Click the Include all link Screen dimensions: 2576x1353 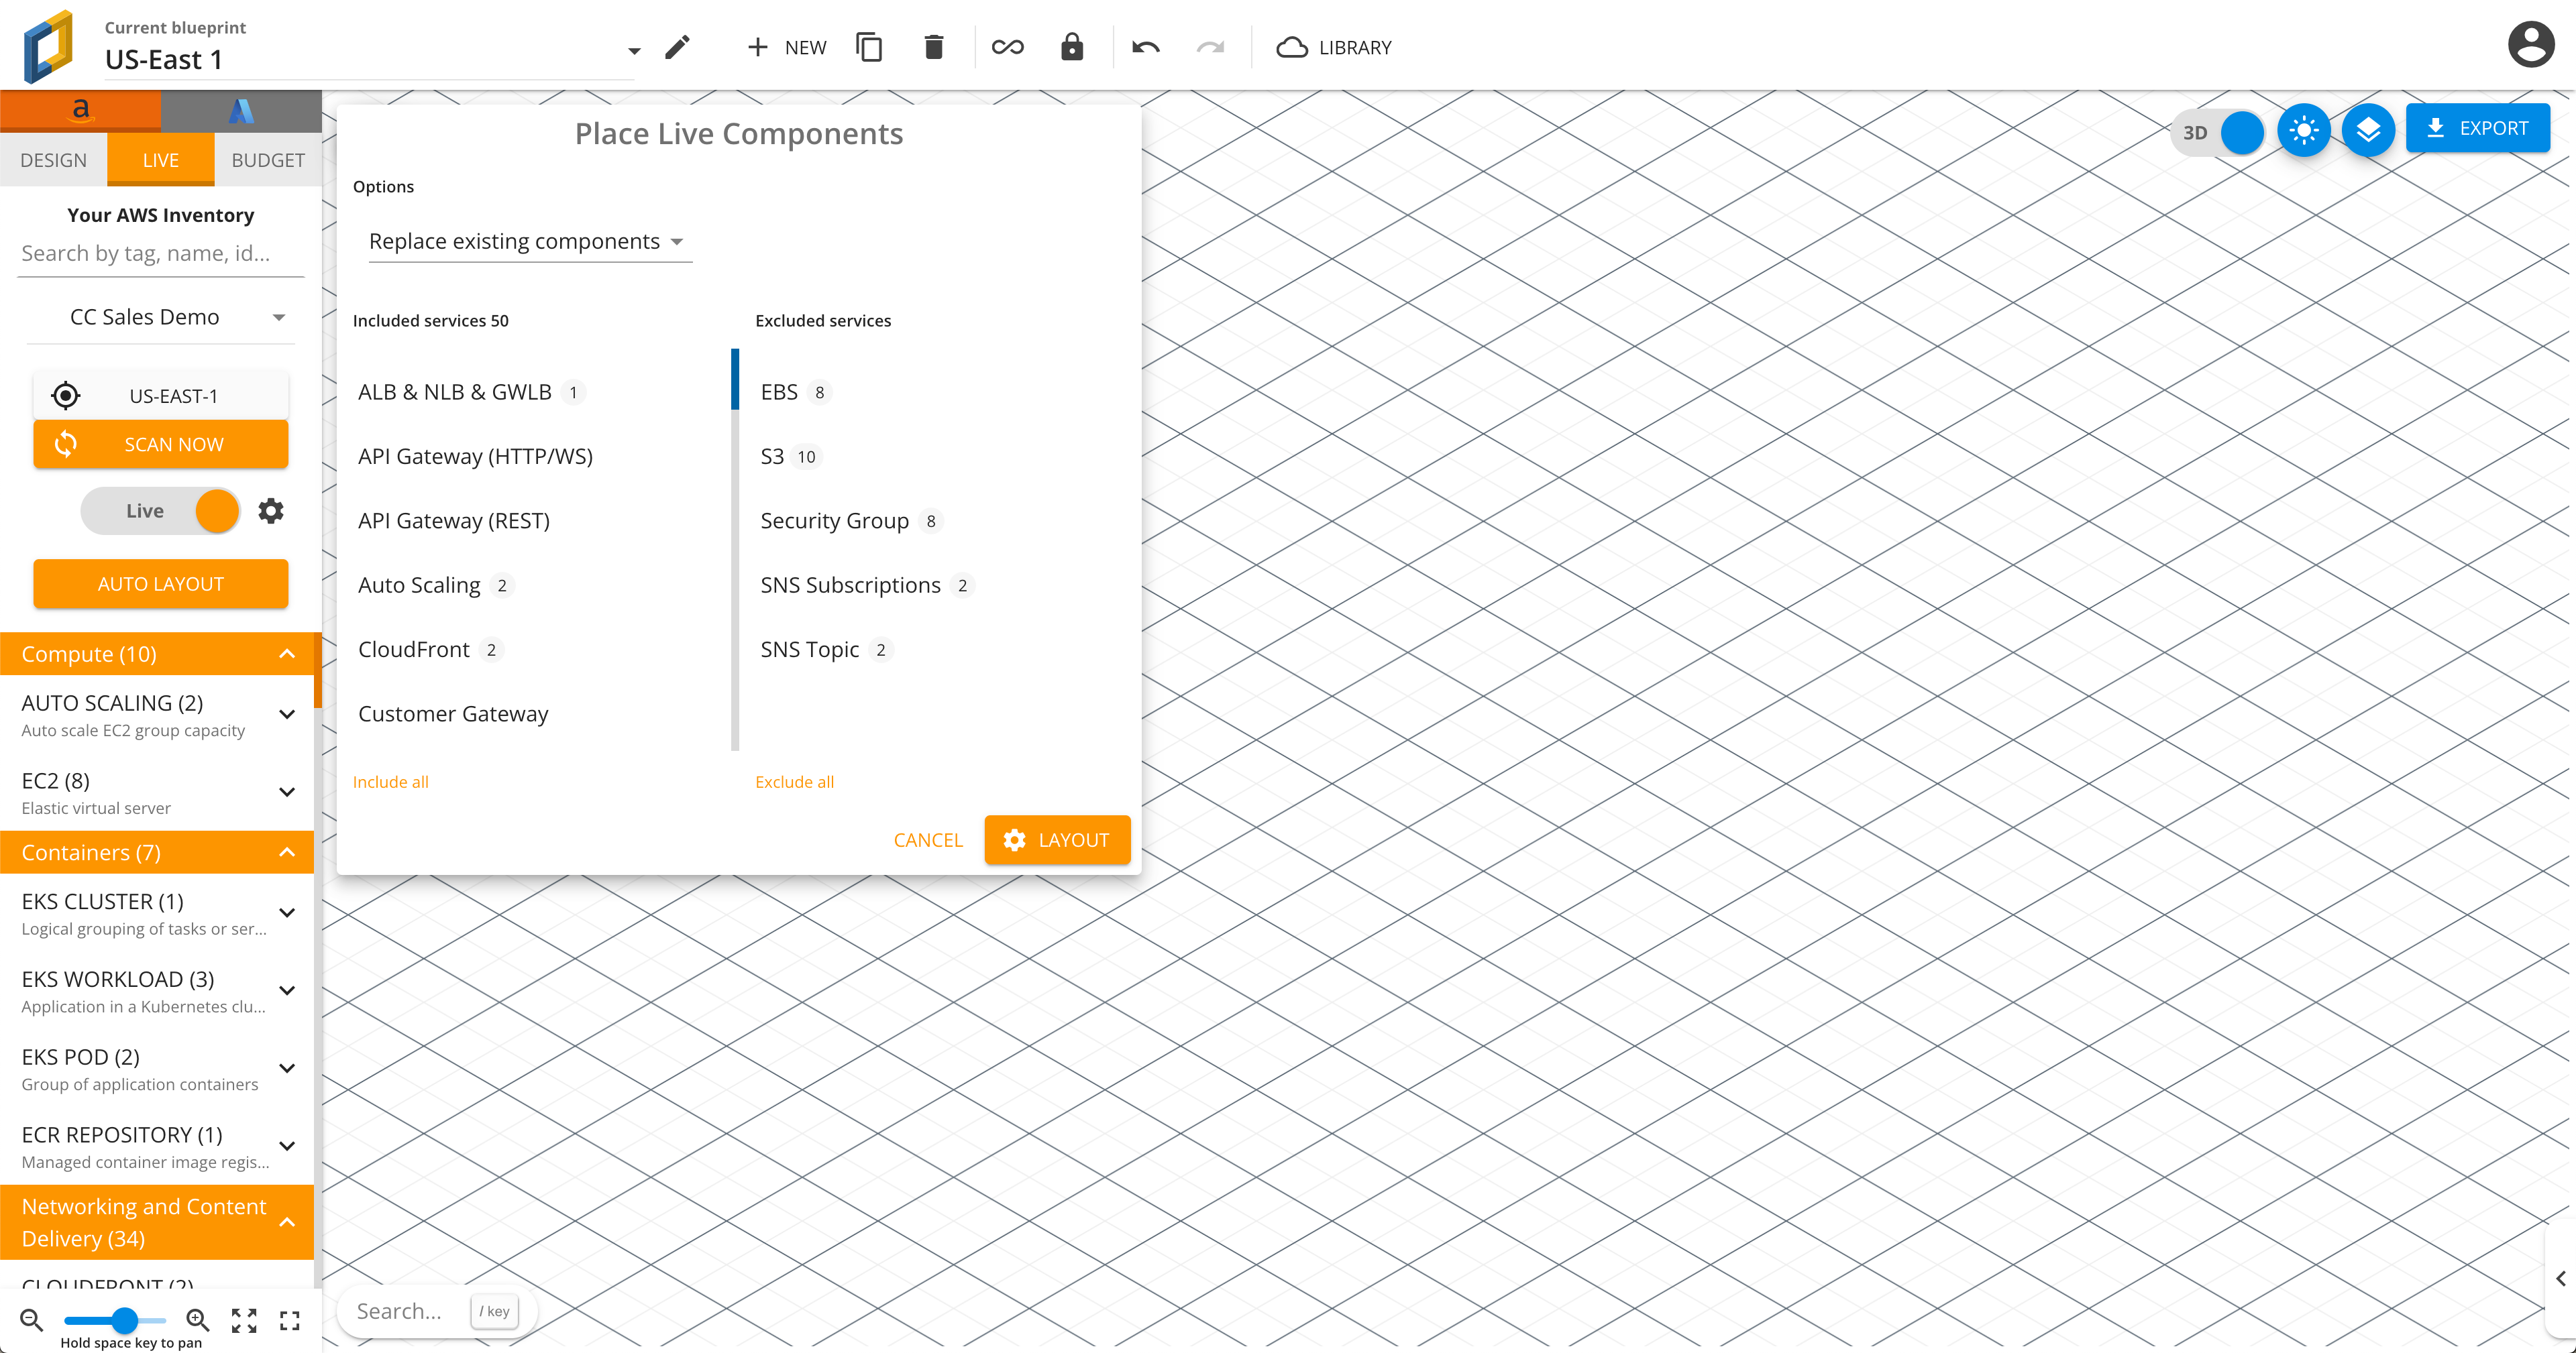pyautogui.click(x=390, y=781)
